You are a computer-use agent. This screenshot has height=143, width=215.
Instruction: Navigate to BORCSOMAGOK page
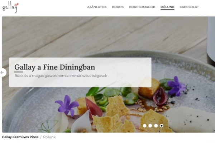click(x=142, y=7)
